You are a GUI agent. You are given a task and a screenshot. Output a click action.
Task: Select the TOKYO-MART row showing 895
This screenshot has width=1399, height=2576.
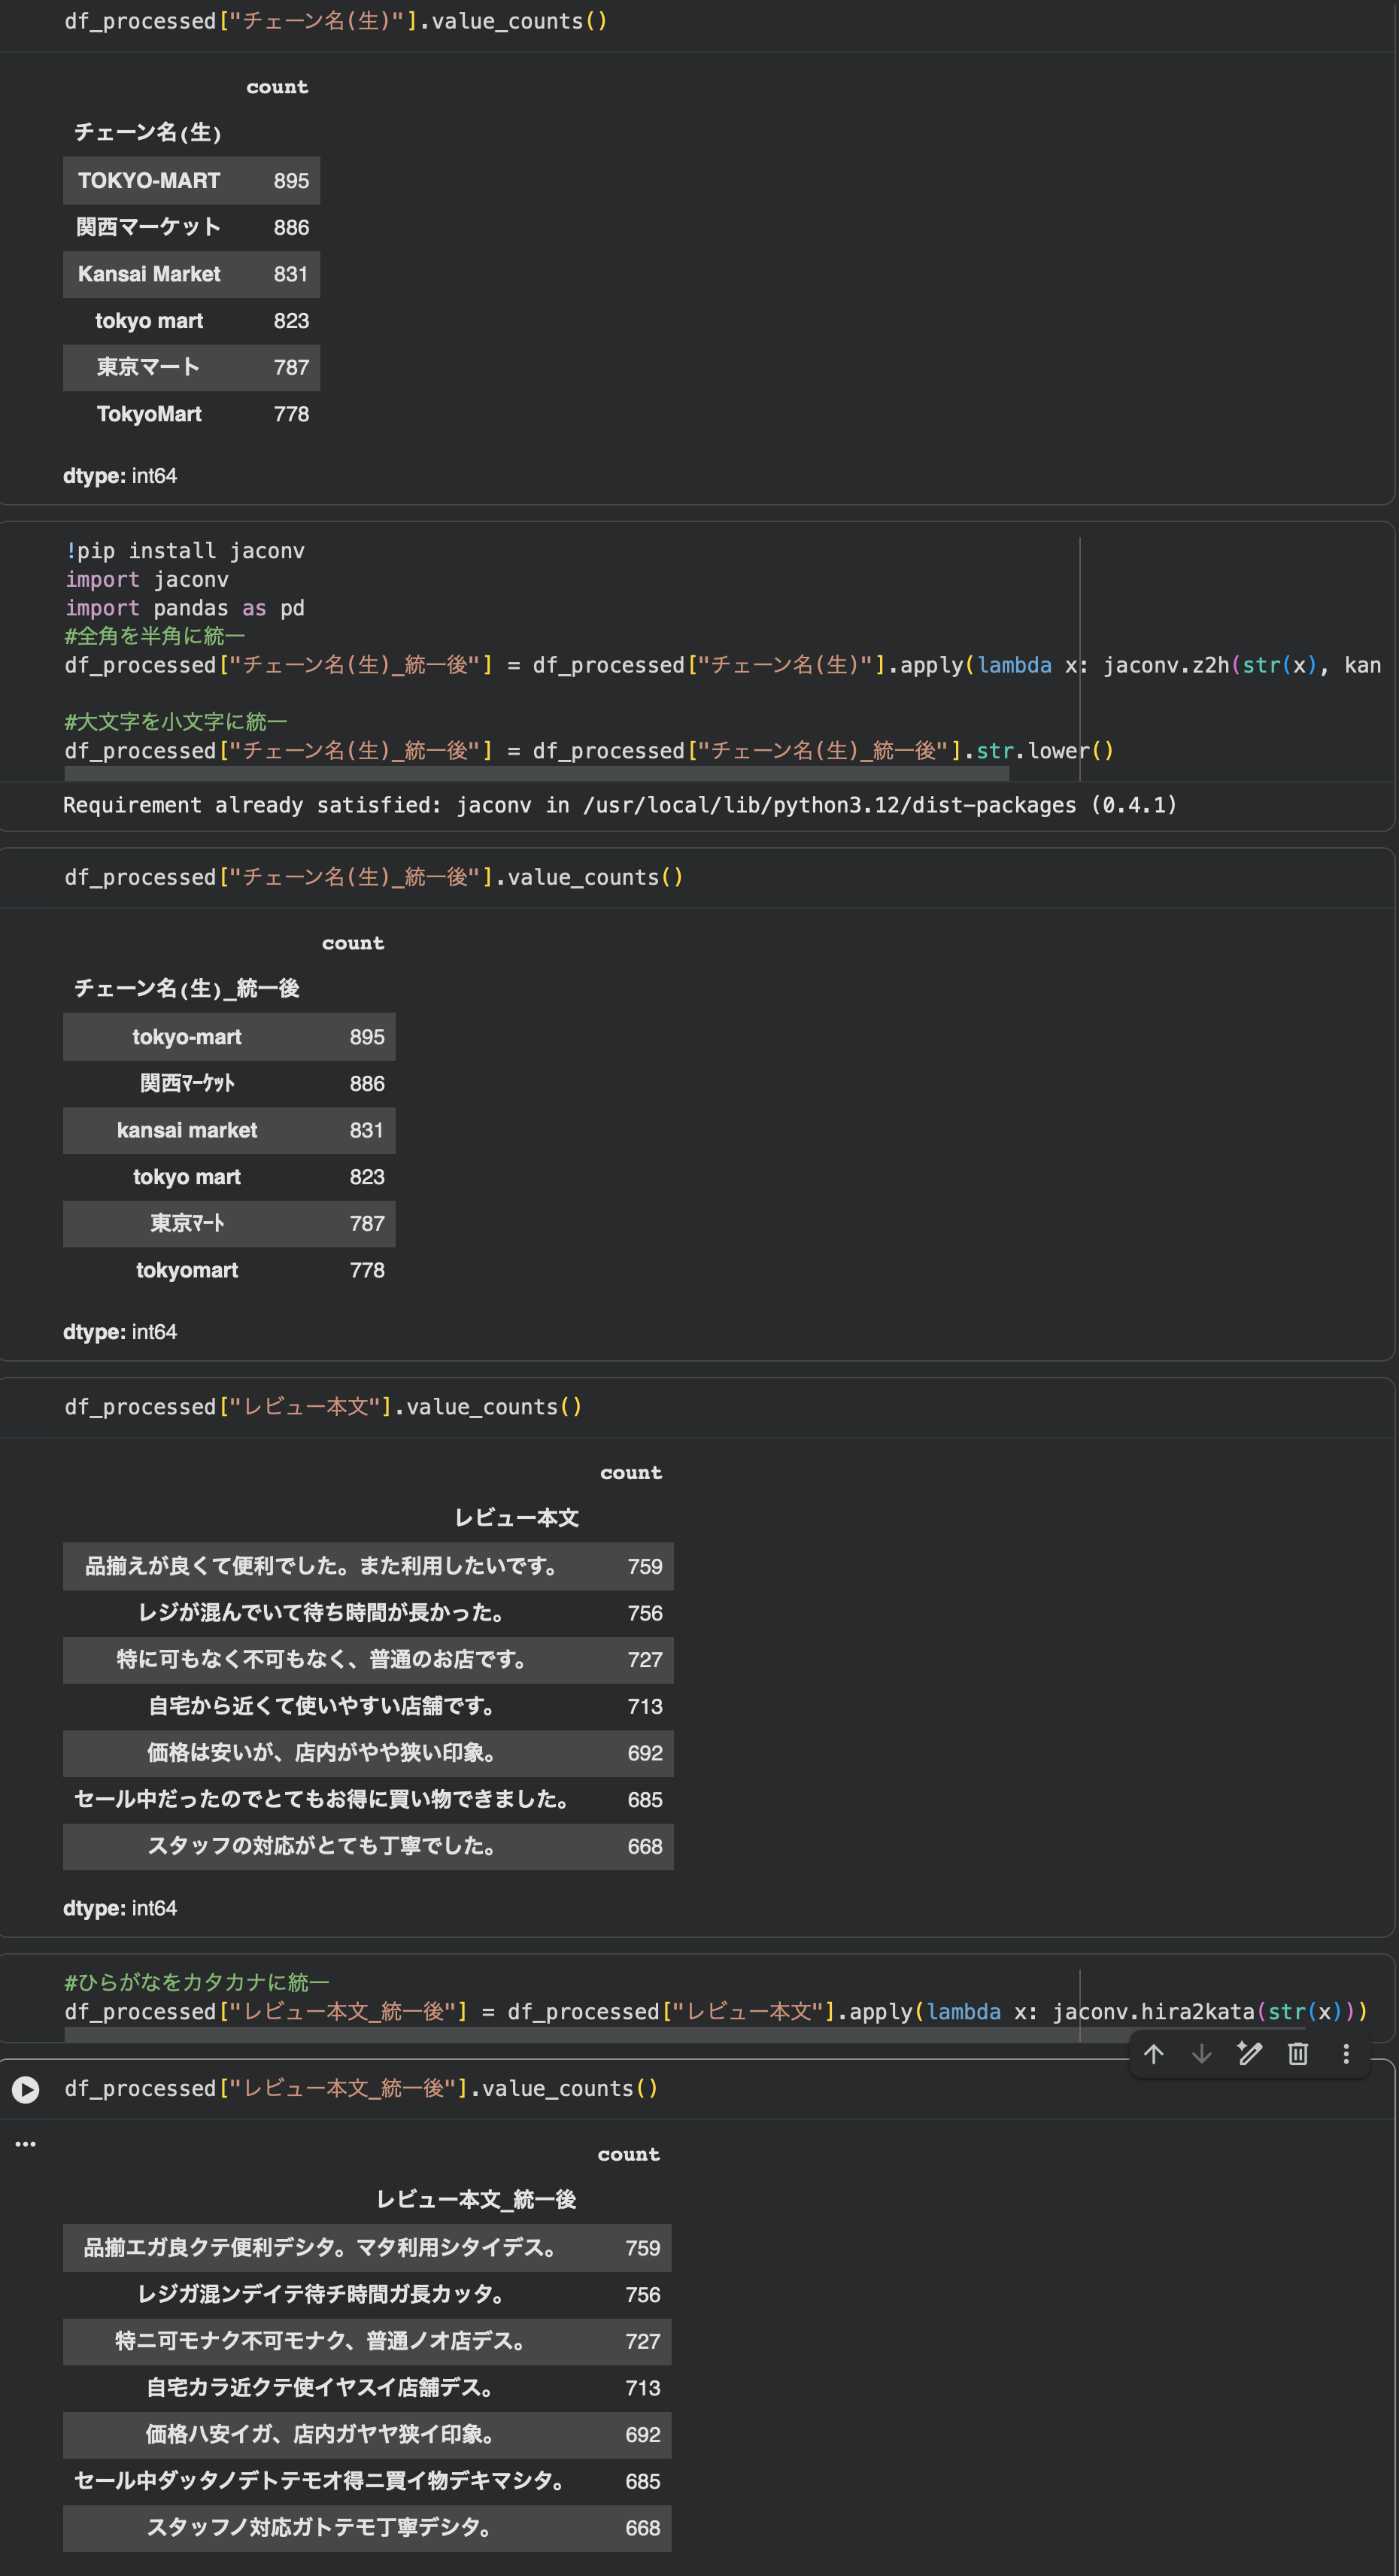191,181
